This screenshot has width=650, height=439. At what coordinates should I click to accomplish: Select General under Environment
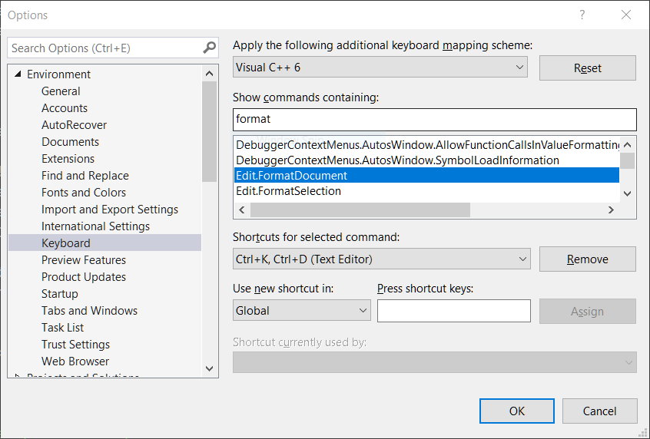(x=61, y=91)
